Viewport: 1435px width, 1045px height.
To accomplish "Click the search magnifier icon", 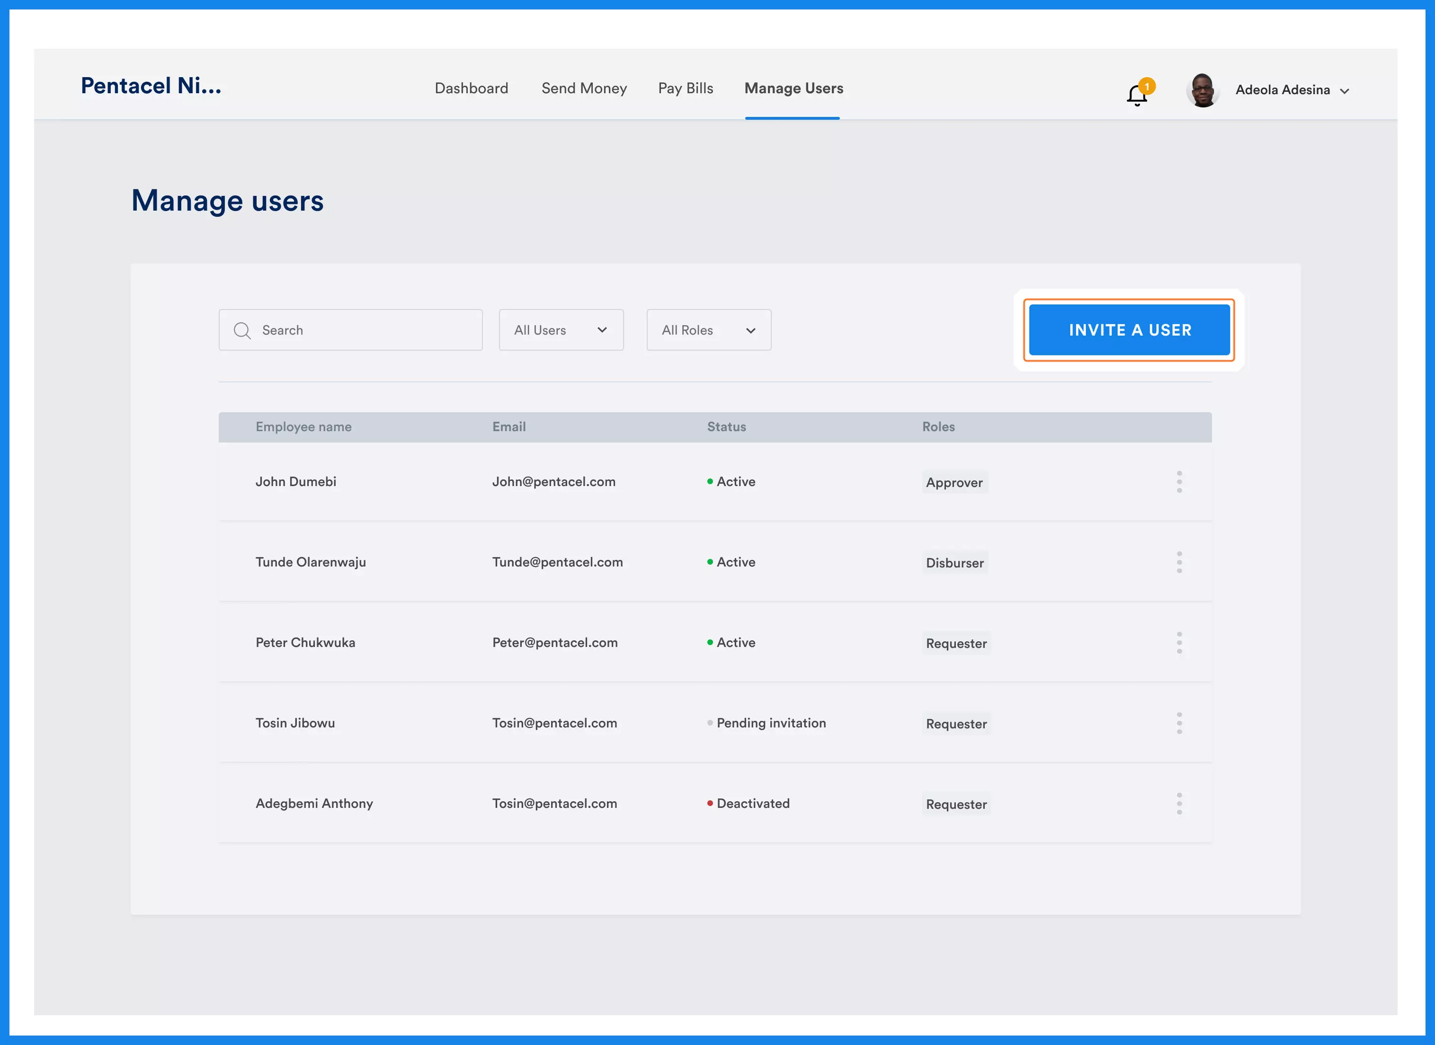I will pos(242,330).
